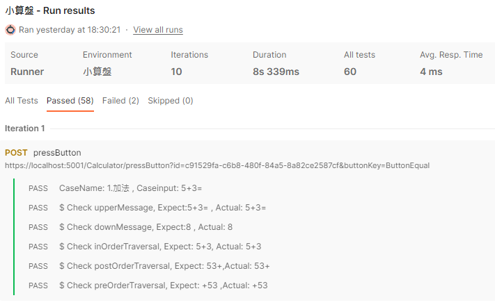Click the Avg. Resp. Time 4 ms value
Image resolution: width=495 pixels, height=307 pixels.
coord(431,72)
